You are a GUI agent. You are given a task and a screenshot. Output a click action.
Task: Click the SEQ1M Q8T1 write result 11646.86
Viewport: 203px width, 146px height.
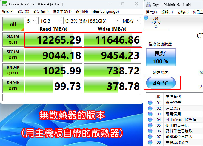coord(112,40)
